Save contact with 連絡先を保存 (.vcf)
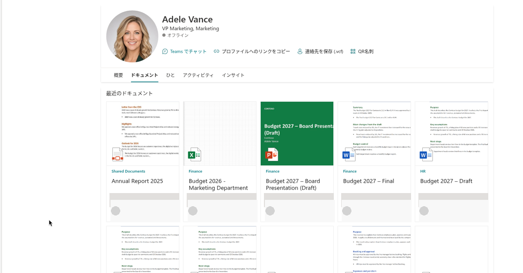523x273 pixels. [324, 52]
